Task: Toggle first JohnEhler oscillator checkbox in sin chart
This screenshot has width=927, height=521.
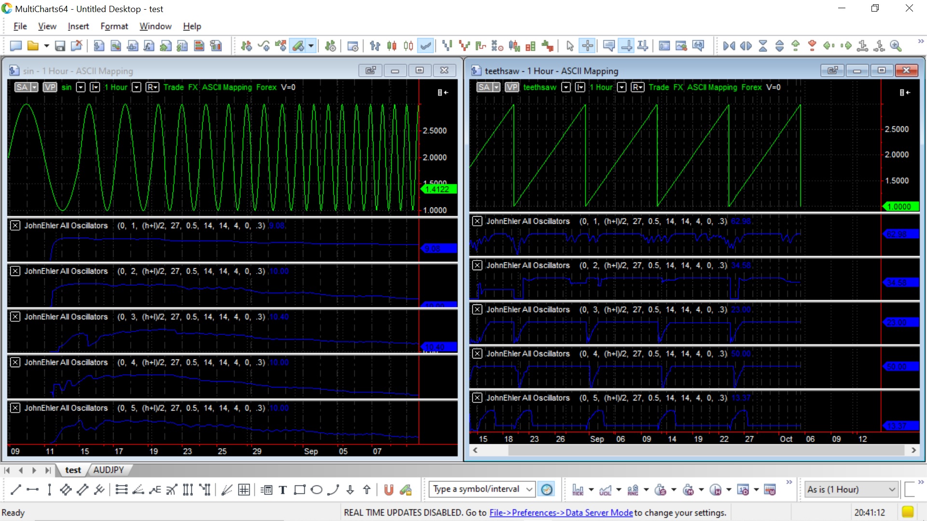Action: [x=15, y=225]
